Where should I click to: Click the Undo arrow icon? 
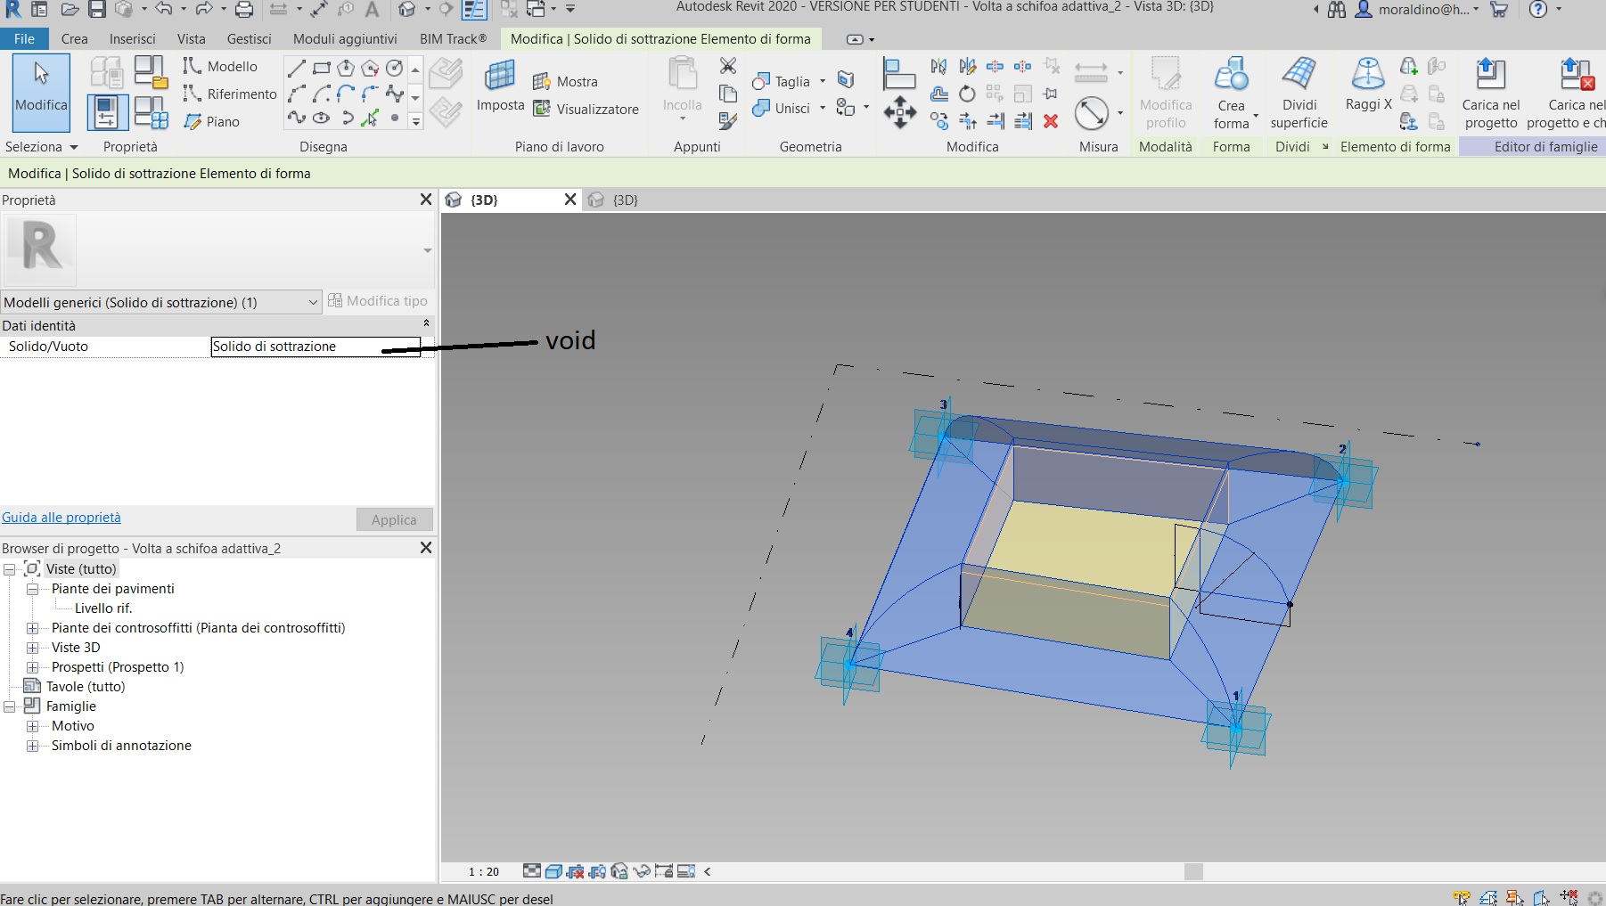tap(163, 10)
